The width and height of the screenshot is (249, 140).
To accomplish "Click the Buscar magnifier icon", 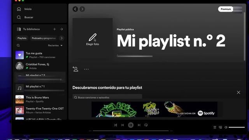I will (x=19, y=17).
